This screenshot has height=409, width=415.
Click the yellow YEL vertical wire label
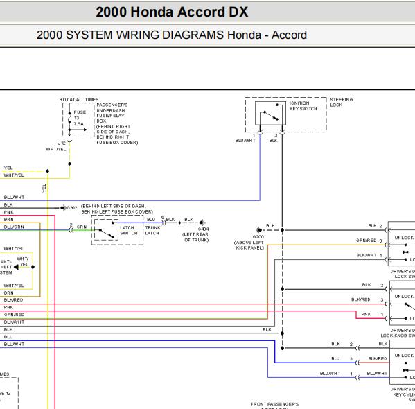coord(44,188)
